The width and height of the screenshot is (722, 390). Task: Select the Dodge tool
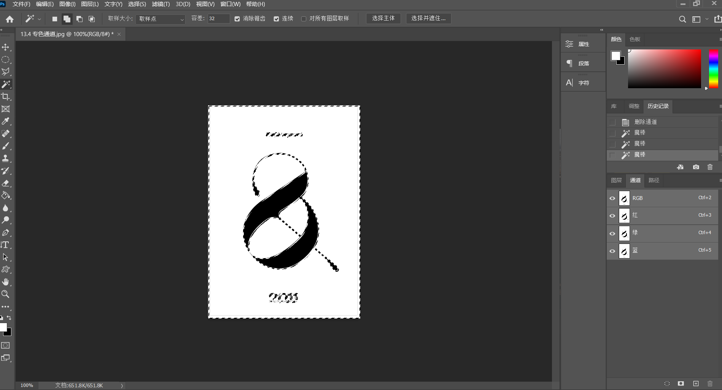(6, 220)
